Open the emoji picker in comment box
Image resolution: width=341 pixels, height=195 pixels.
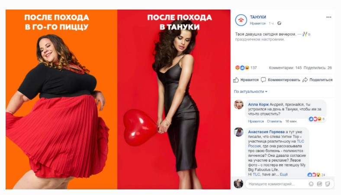click(x=311, y=184)
